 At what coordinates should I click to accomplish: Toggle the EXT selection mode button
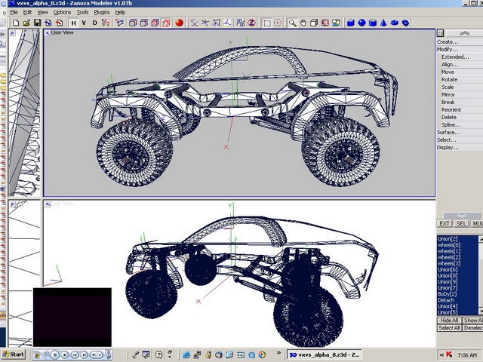tap(445, 224)
